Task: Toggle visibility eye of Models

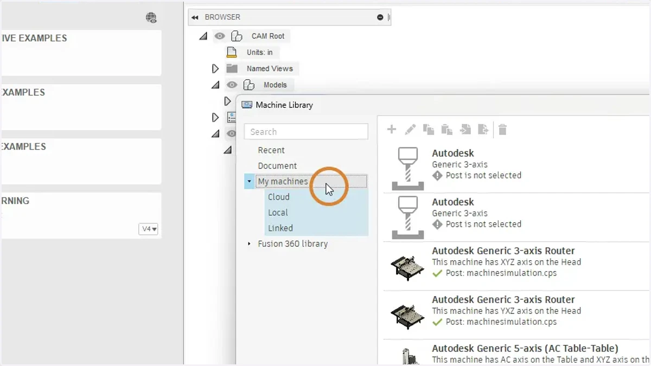Action: coord(232,85)
